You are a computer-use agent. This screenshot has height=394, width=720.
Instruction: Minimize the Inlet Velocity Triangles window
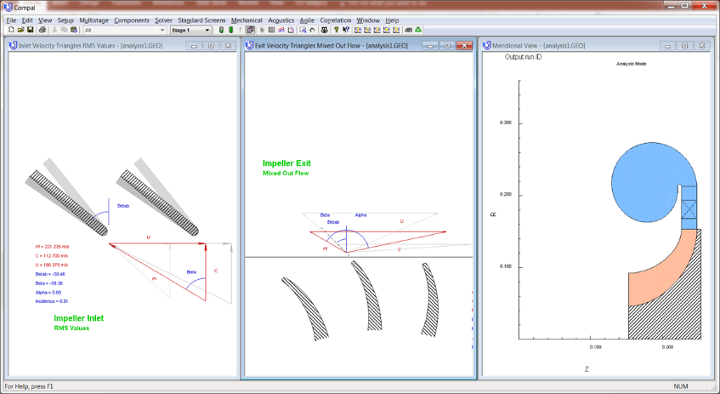pos(194,45)
